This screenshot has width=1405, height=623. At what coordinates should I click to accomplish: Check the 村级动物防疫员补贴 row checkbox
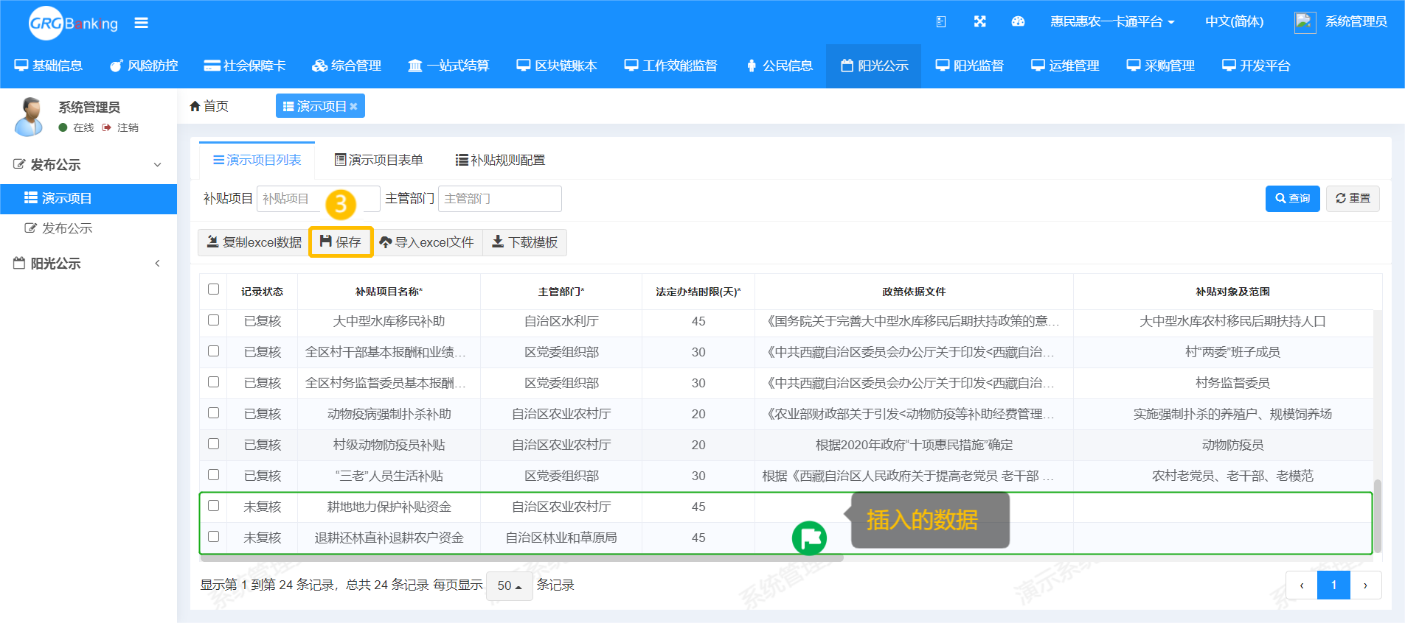(x=214, y=444)
